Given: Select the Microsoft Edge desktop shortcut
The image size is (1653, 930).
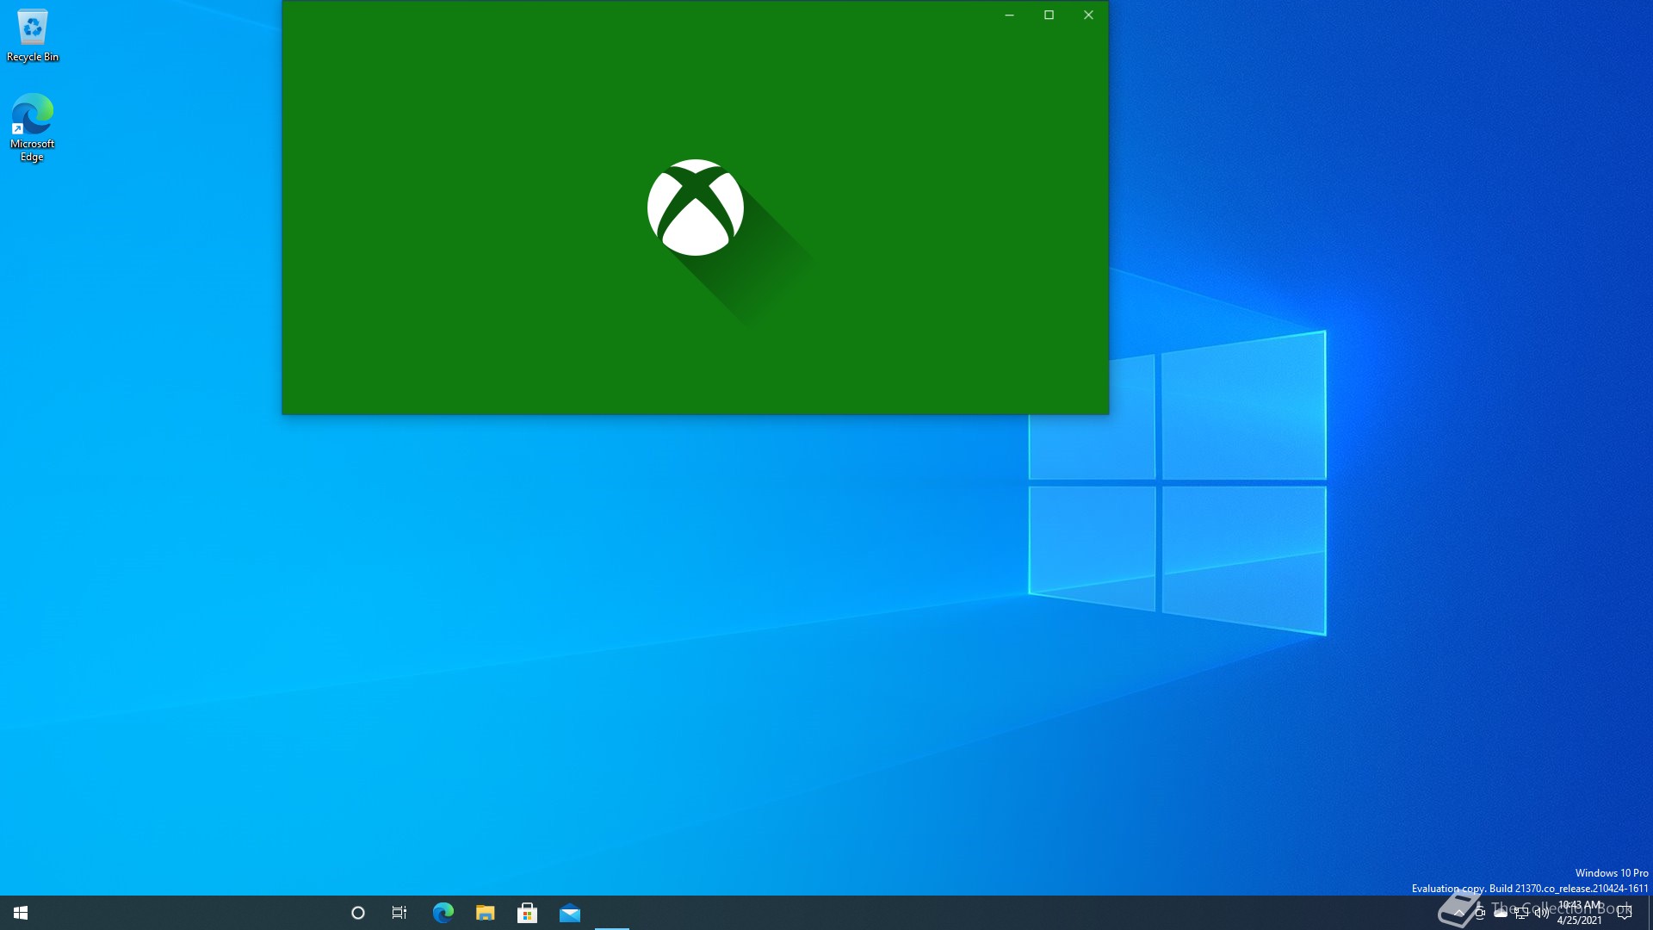Looking at the screenshot, I should 33,127.
